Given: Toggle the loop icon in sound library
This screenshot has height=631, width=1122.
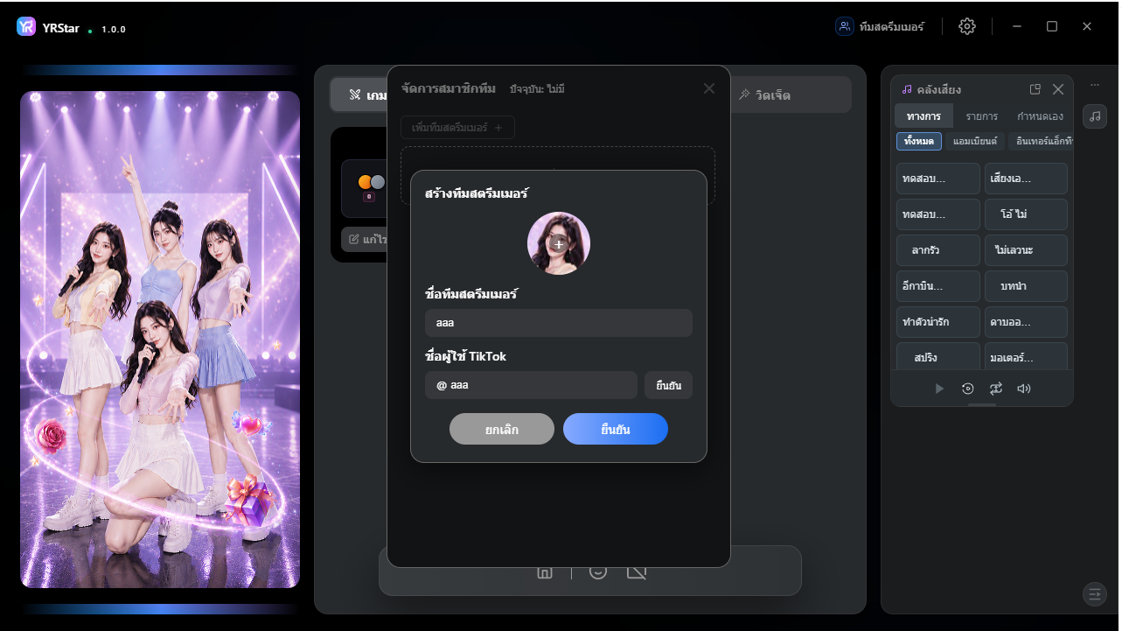Looking at the screenshot, I should point(996,389).
